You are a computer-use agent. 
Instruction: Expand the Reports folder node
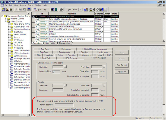[9, 37]
